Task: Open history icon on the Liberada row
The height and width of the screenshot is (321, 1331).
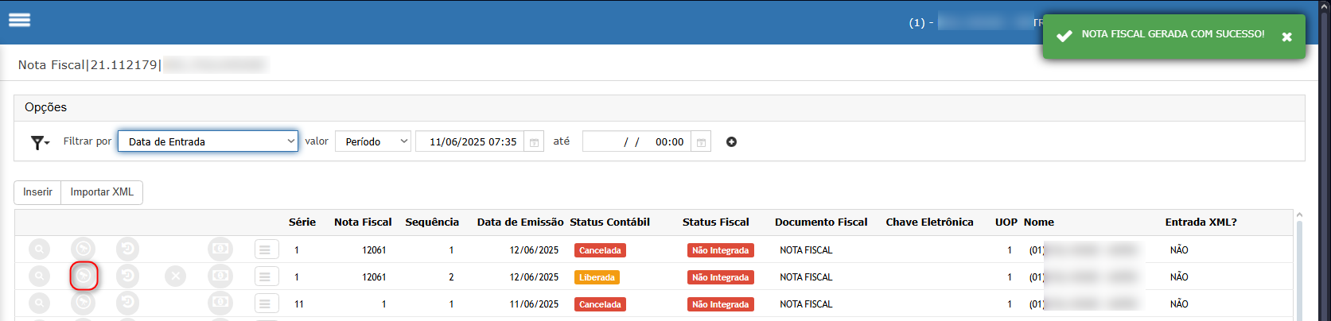Action: [127, 277]
